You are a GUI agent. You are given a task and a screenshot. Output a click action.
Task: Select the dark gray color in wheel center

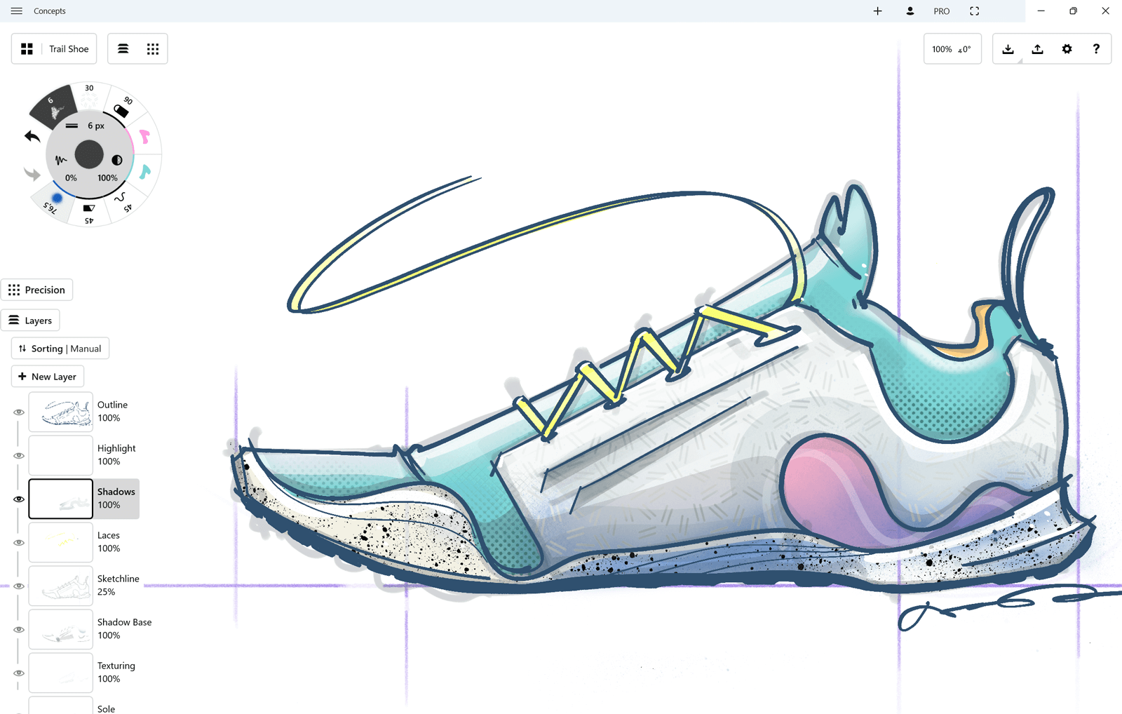(89, 154)
